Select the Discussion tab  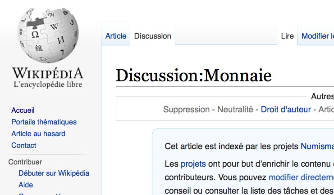[152, 36]
